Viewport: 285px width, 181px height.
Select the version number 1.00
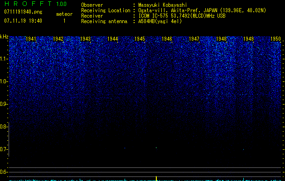point(62,4)
